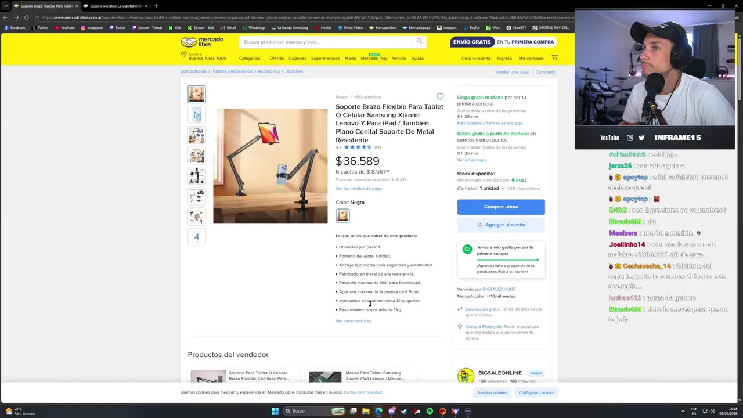Open Supermercado in navigation menu
The width and height of the screenshot is (743, 418).
click(325, 58)
